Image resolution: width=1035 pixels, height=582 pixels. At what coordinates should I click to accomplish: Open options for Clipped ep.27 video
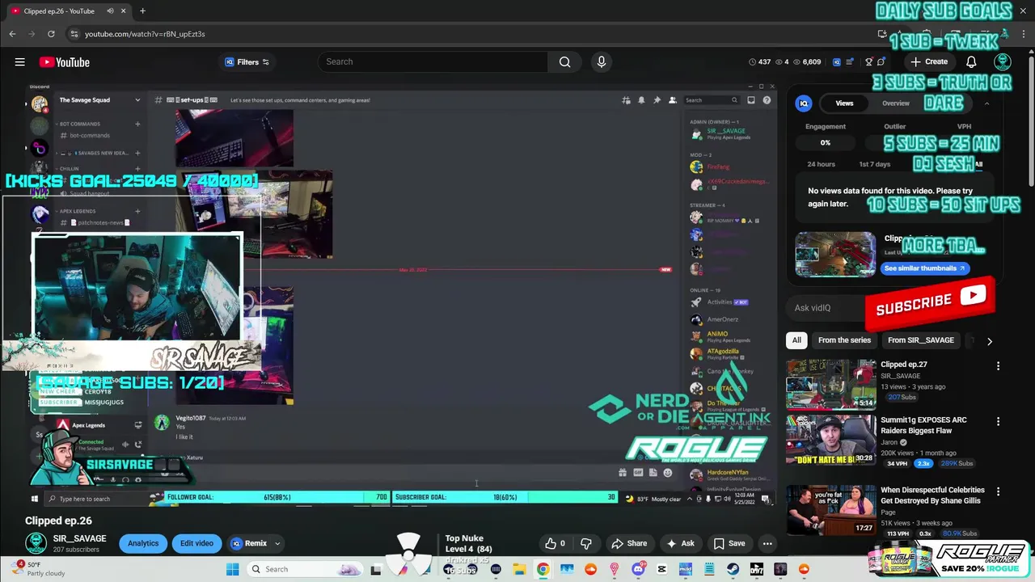(998, 365)
